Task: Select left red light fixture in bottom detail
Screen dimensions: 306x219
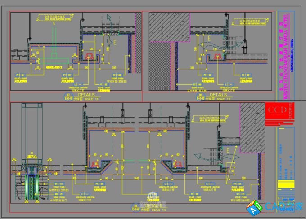Action: (95, 164)
